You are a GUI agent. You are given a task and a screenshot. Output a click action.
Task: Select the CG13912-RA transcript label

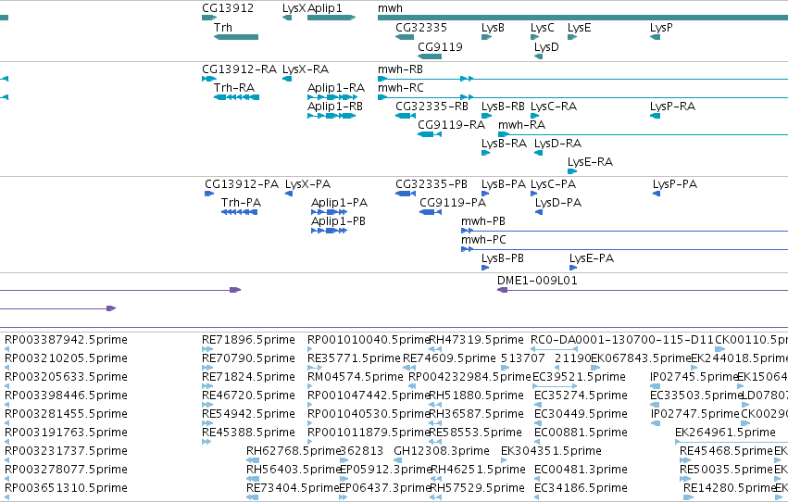(239, 69)
